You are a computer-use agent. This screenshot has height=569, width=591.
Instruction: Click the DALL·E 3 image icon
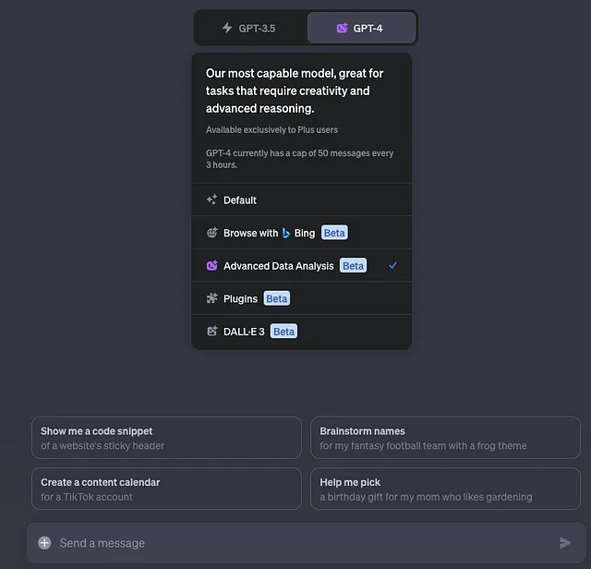tap(211, 331)
